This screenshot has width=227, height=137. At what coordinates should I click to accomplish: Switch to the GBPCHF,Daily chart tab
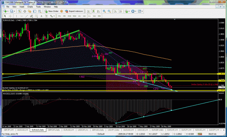point(54,130)
